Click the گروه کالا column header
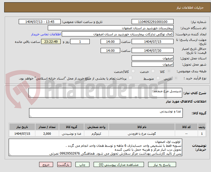Viewport: 211px width, 172px height. (72, 127)
